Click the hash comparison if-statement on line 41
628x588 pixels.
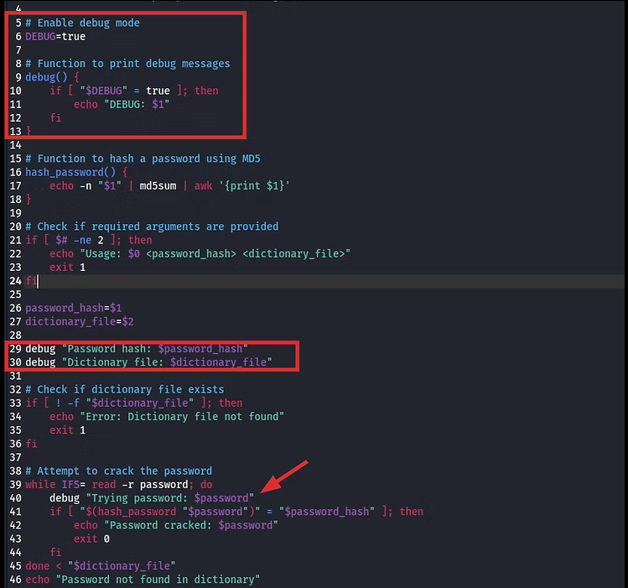[x=236, y=512]
